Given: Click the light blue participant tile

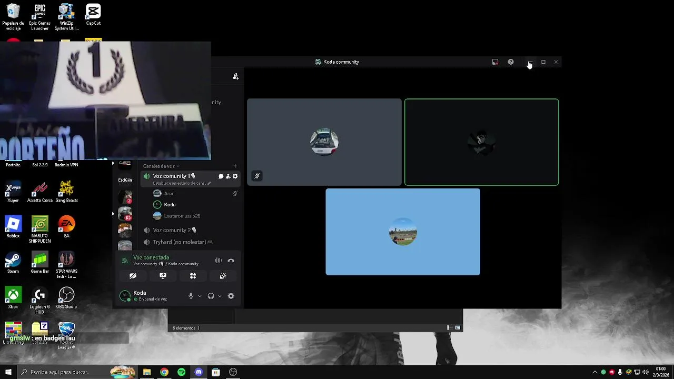Looking at the screenshot, I should pyautogui.click(x=403, y=232).
